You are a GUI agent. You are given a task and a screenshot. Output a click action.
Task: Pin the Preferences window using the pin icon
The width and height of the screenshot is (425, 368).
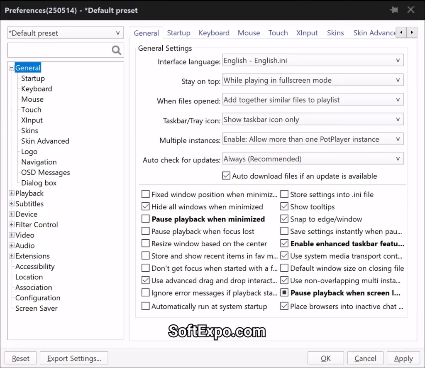pyautogui.click(x=393, y=10)
